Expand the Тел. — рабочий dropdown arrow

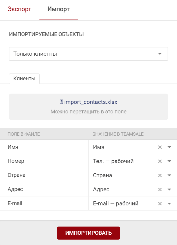169,161
